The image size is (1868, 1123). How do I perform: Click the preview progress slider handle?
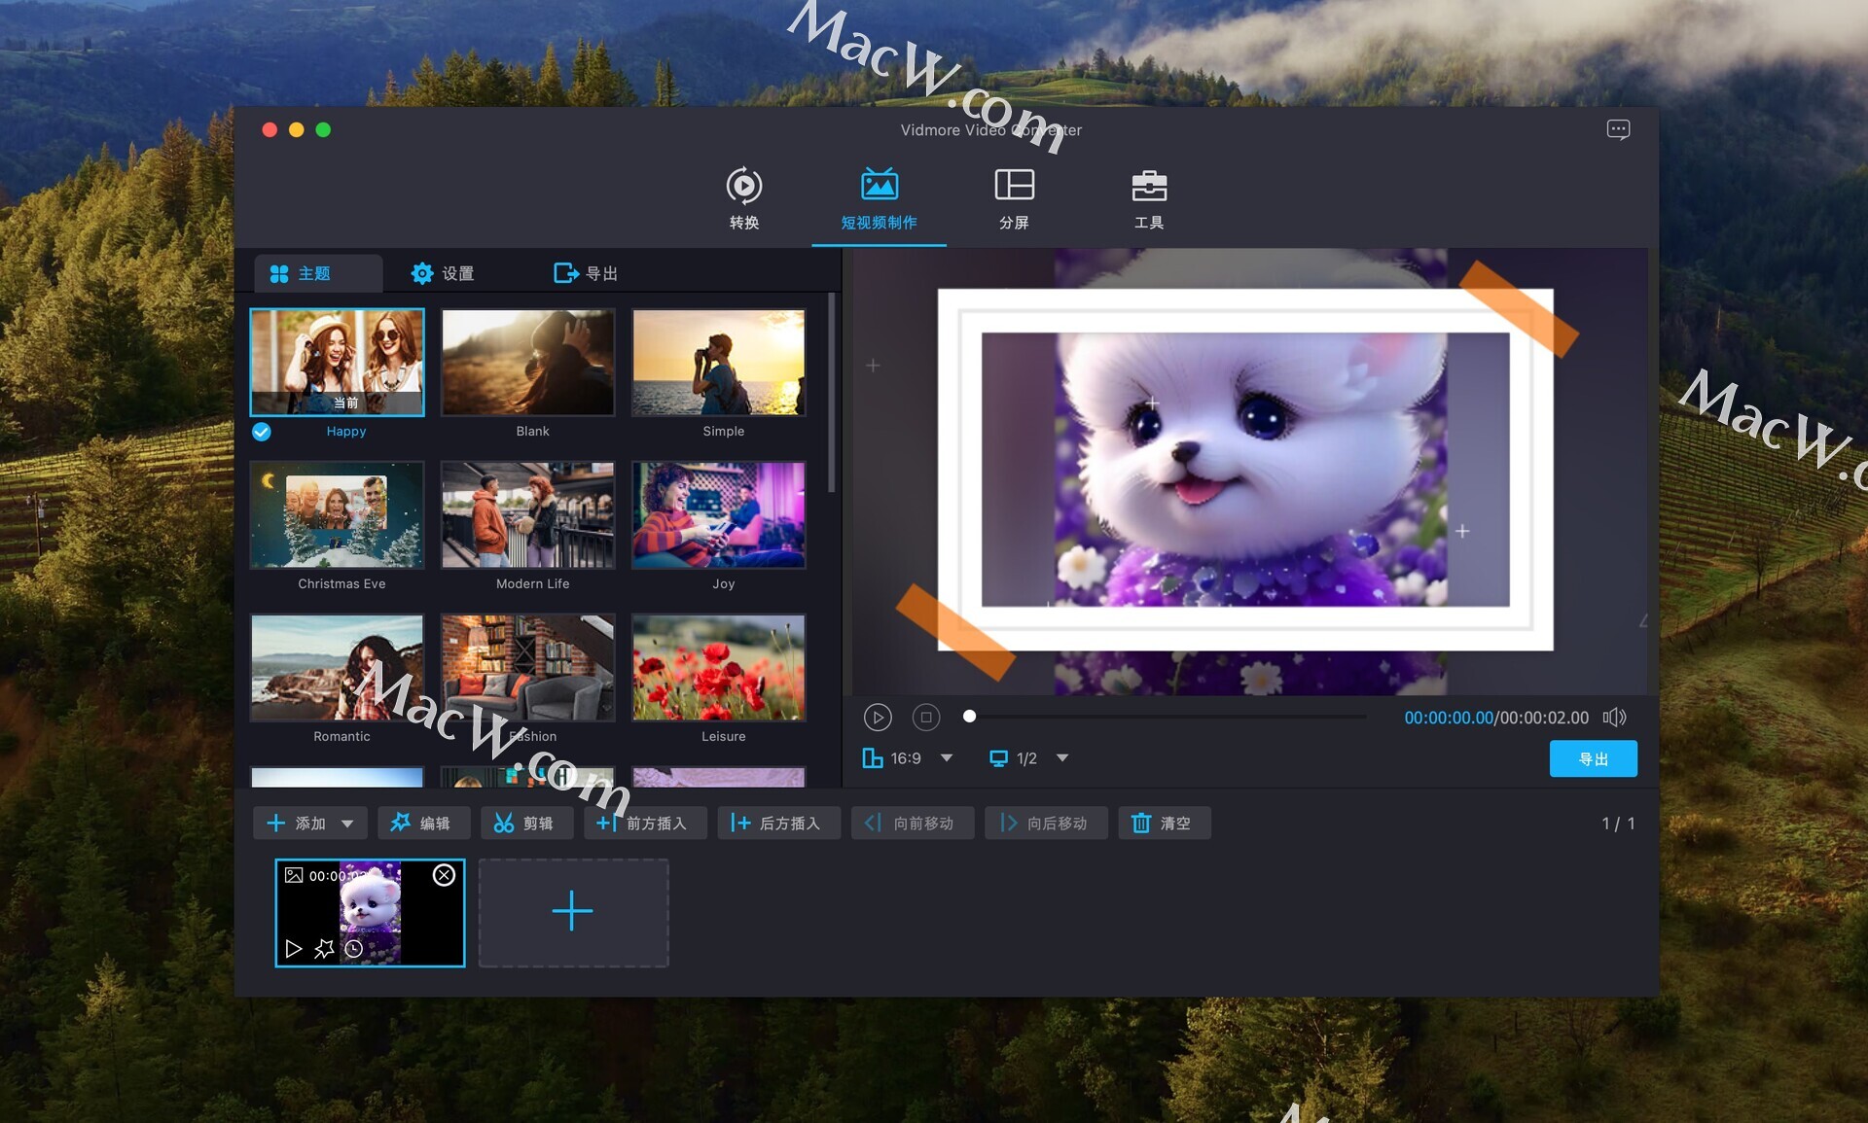(969, 717)
